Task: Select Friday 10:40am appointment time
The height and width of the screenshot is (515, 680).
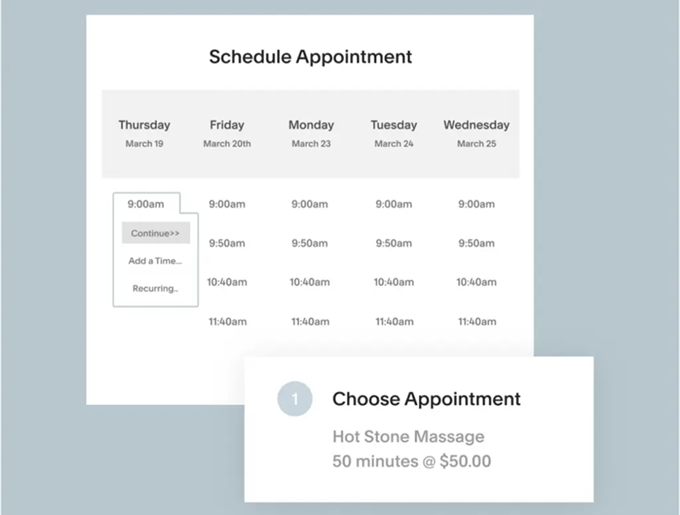Action: click(227, 282)
